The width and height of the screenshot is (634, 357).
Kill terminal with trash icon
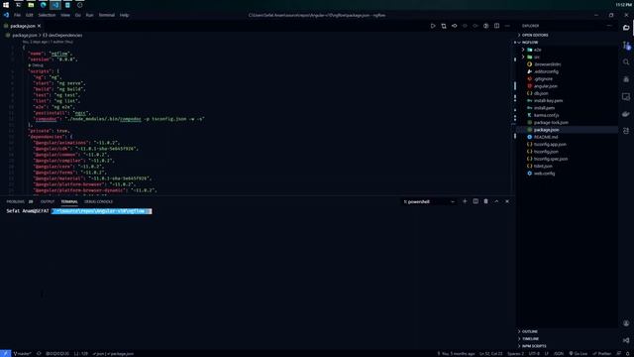486,201
